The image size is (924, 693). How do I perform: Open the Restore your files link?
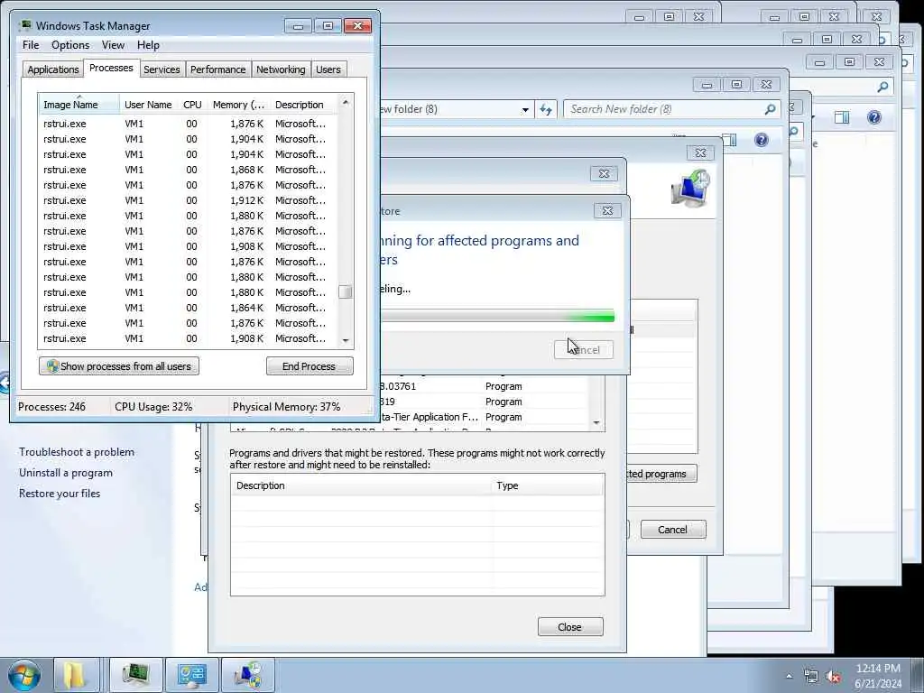(x=60, y=494)
